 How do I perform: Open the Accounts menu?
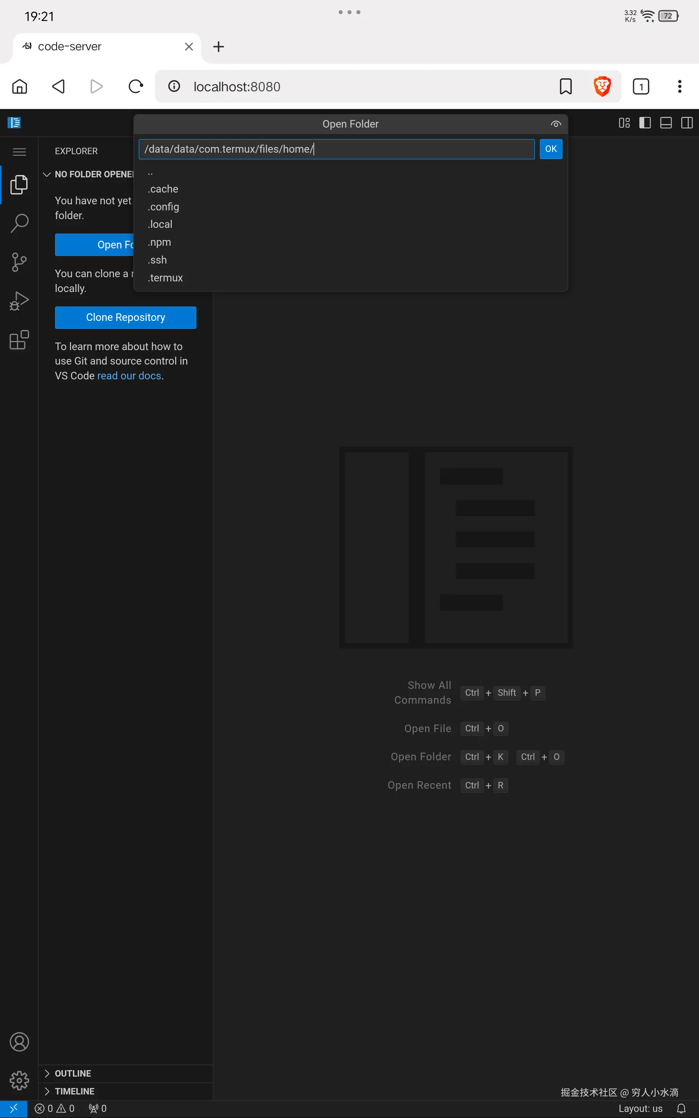click(19, 1042)
